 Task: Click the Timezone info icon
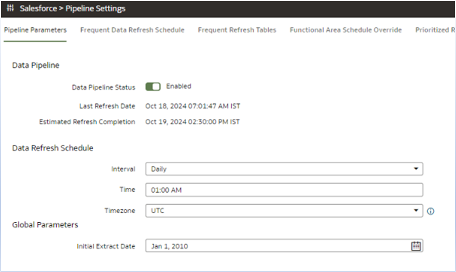[430, 211]
